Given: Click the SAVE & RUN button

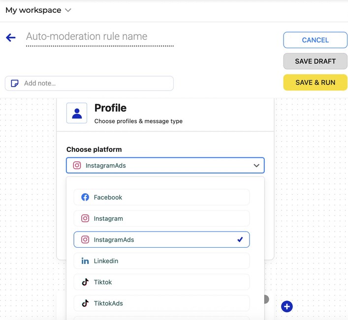Looking at the screenshot, I should tap(315, 83).
